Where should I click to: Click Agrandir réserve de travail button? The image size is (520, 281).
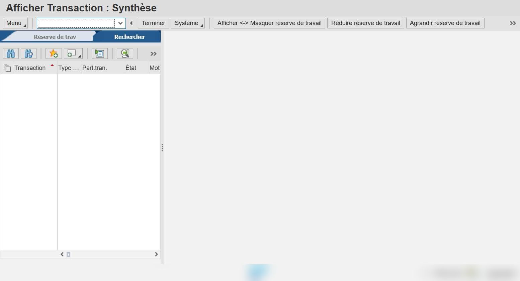tap(445, 23)
